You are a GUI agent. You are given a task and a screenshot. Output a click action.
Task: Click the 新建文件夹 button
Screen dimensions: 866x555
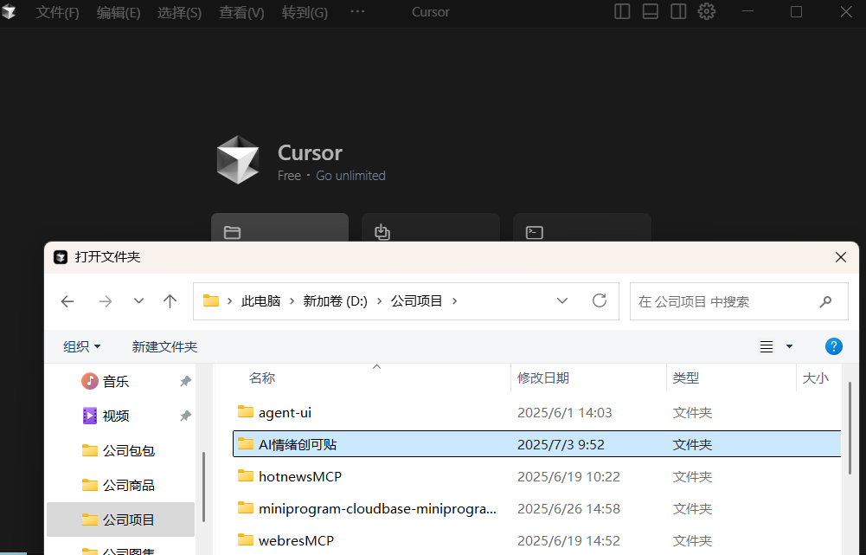[164, 346]
